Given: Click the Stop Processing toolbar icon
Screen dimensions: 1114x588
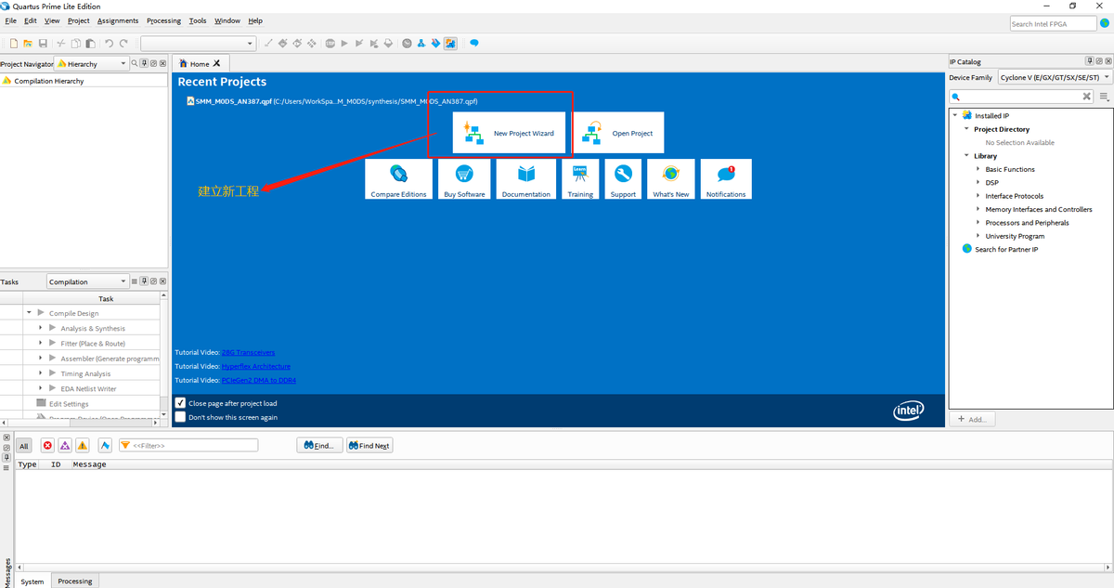Looking at the screenshot, I should [330, 44].
